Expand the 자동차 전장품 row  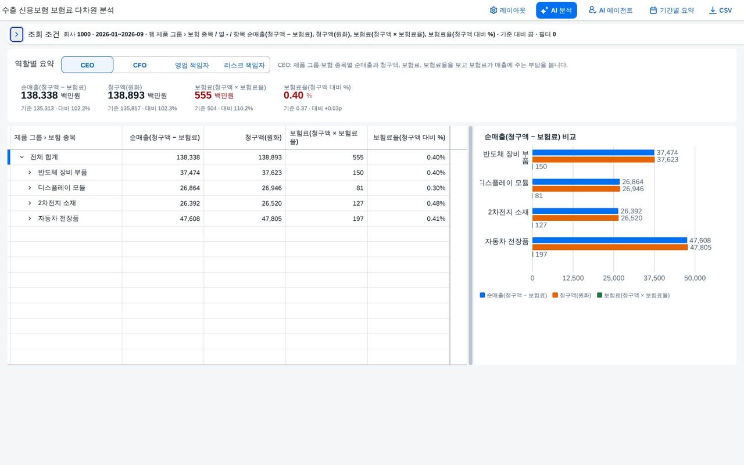tap(30, 219)
